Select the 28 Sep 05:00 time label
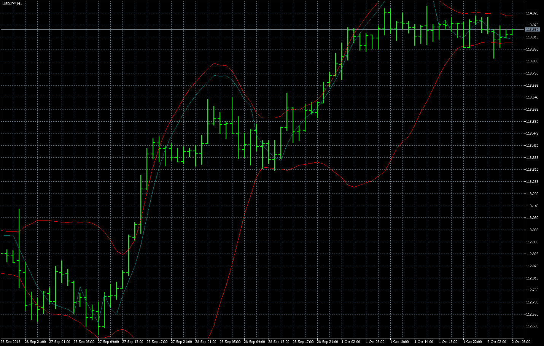 tap(230, 342)
